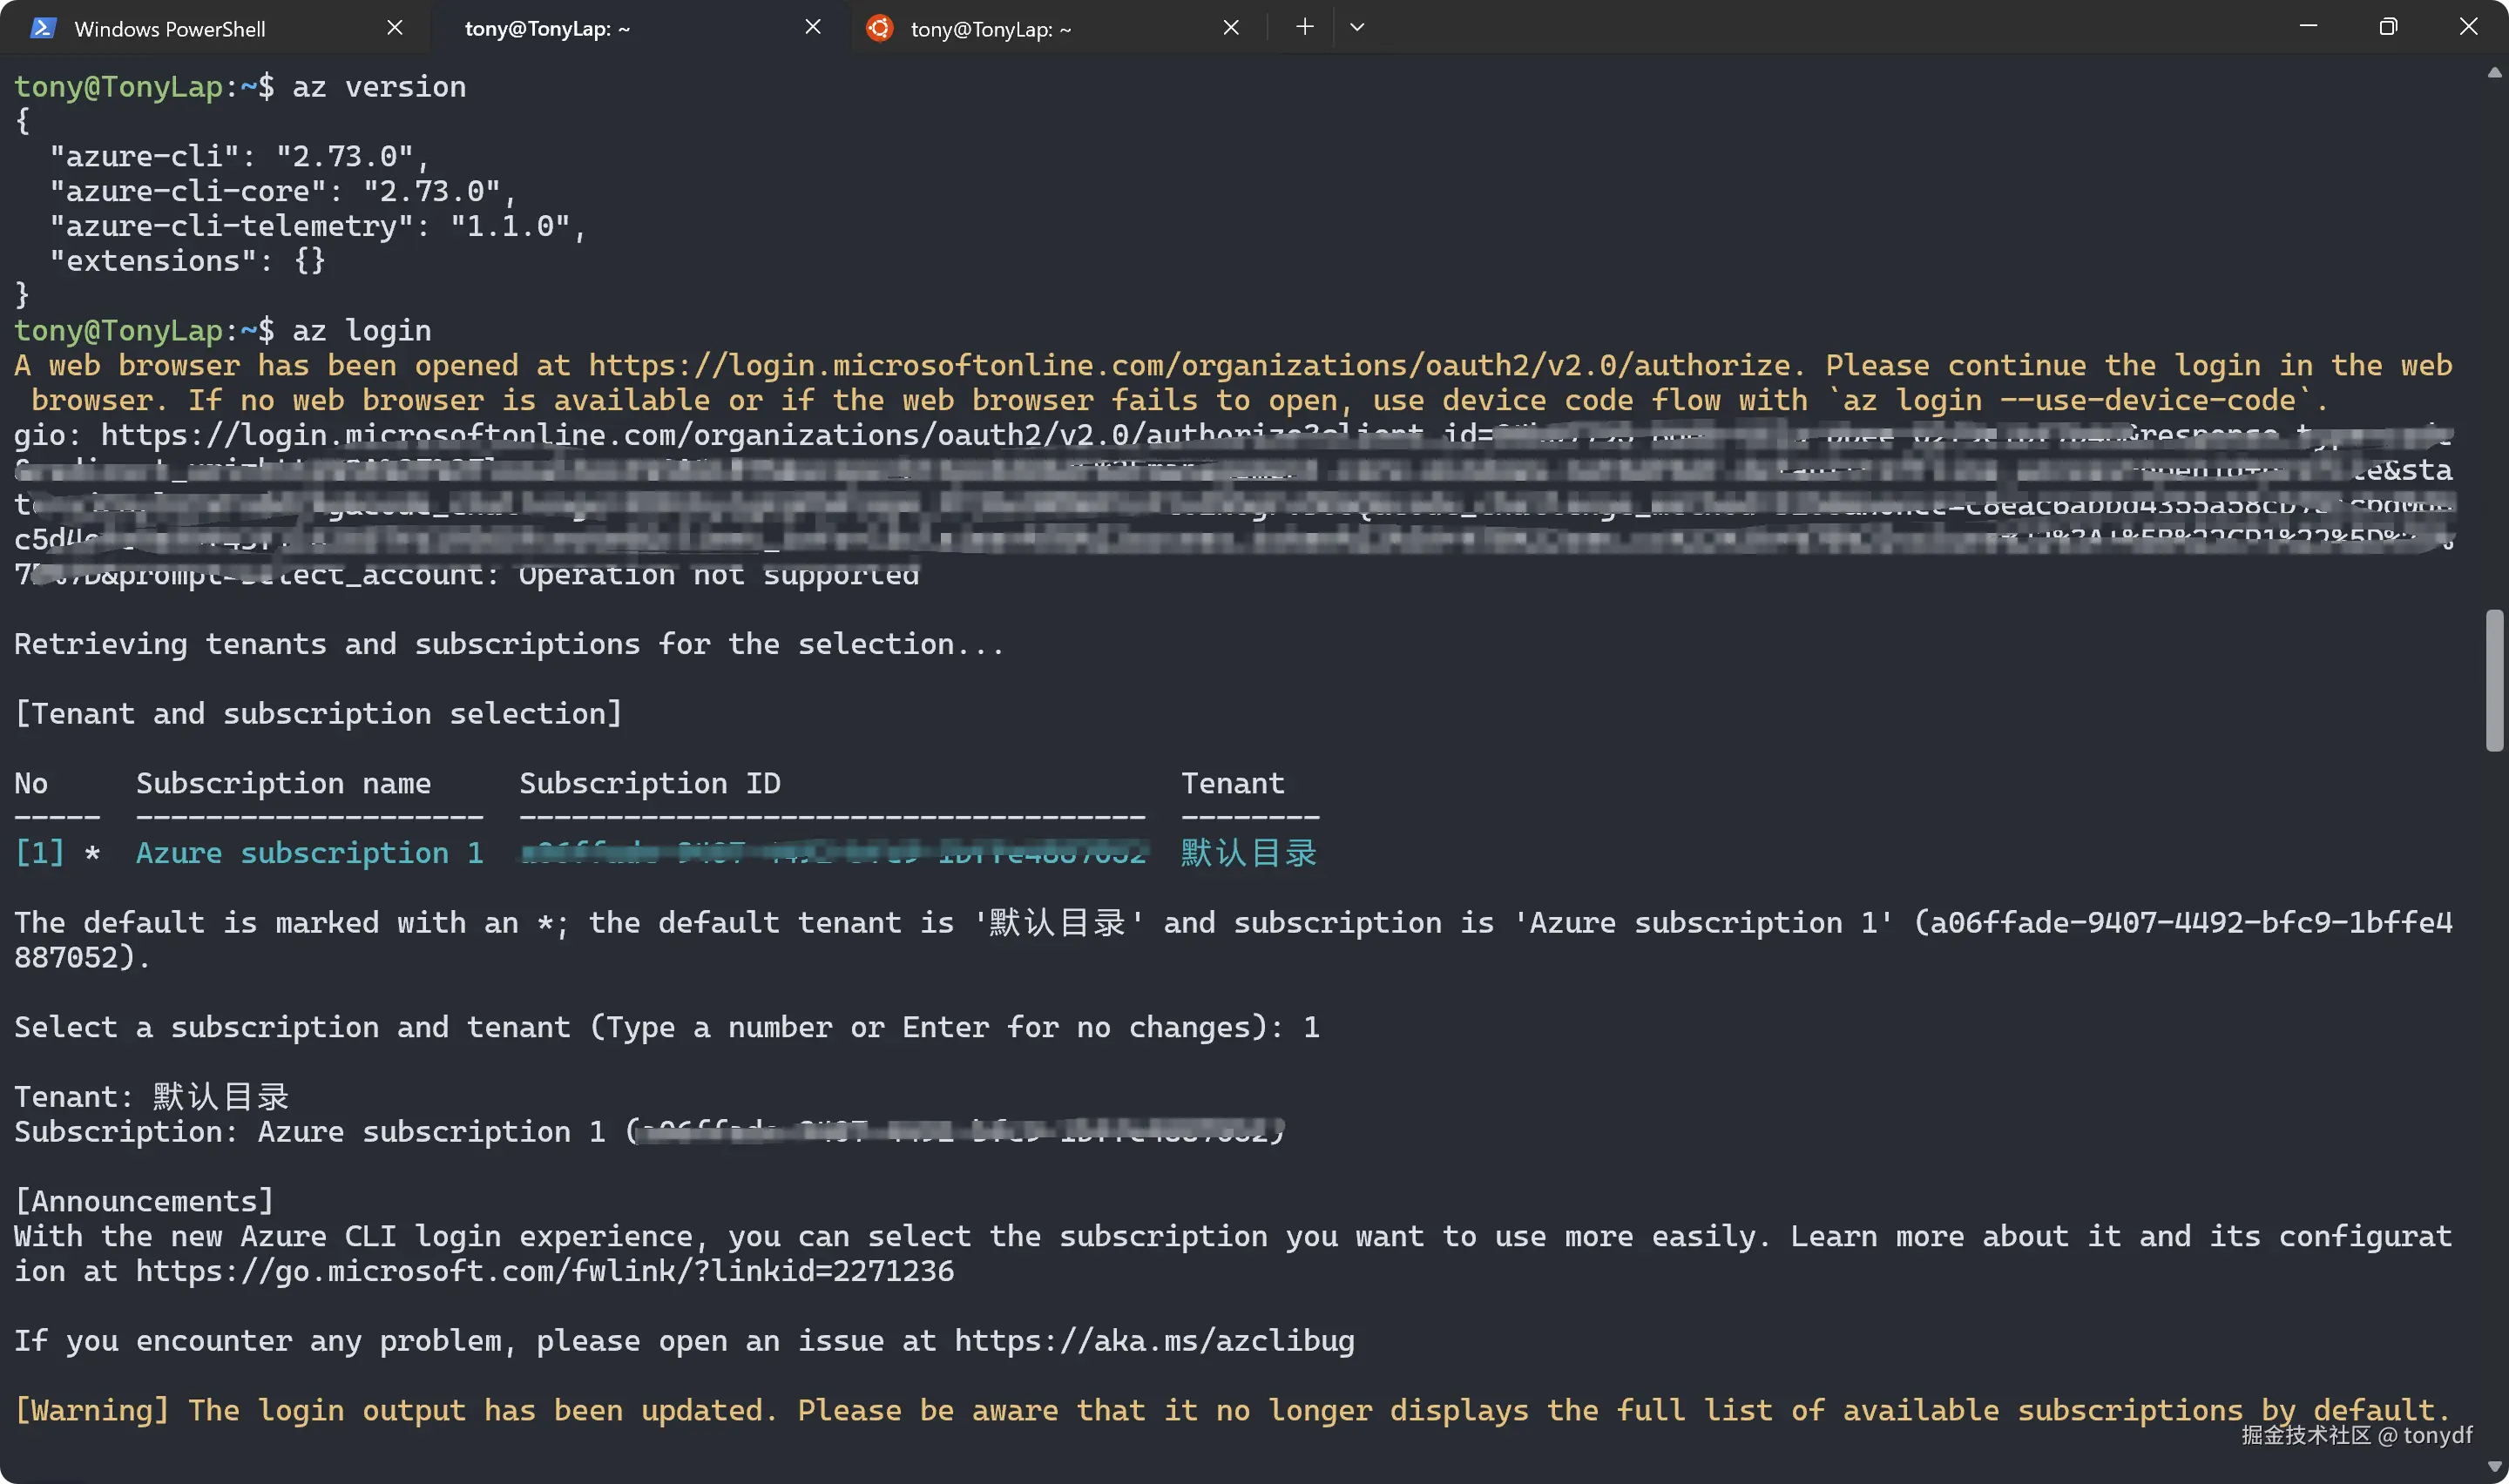This screenshot has width=2509, height=1484.
Task: Click the 'az login' command text
Action: pos(361,330)
